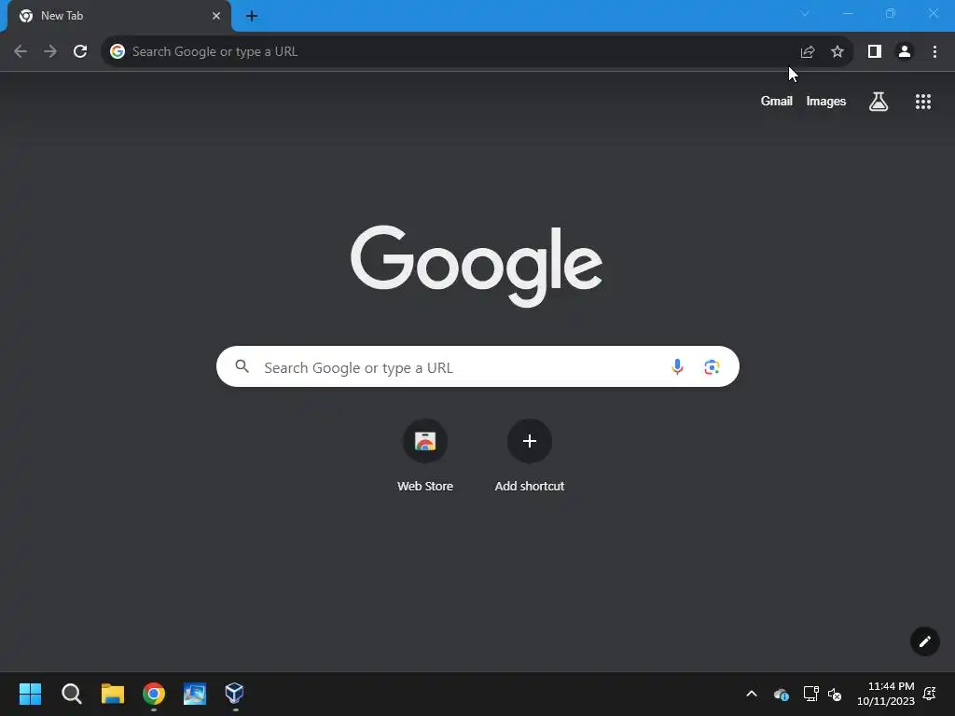This screenshot has height=716, width=955.
Task: Search by image with Google Lens
Action: (x=712, y=367)
